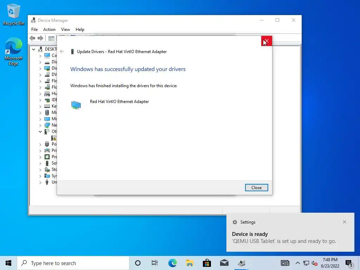Click the show/hide console tree toolbar icon
Viewport: 360px width, 270px height.
tap(51, 38)
